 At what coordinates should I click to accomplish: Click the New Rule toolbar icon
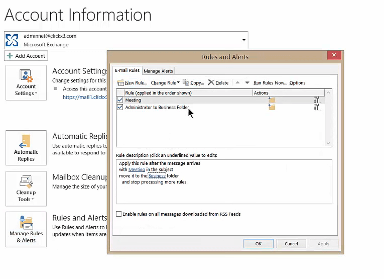tap(121, 83)
